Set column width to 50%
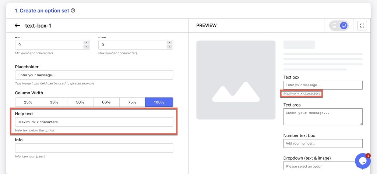Viewport: 377px width, 174px height. 80,102
